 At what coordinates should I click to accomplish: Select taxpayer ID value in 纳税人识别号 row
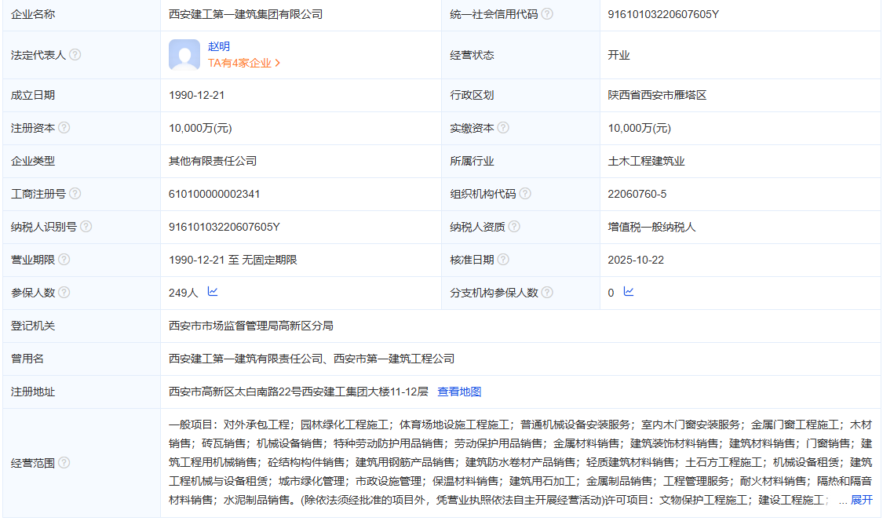click(x=224, y=227)
